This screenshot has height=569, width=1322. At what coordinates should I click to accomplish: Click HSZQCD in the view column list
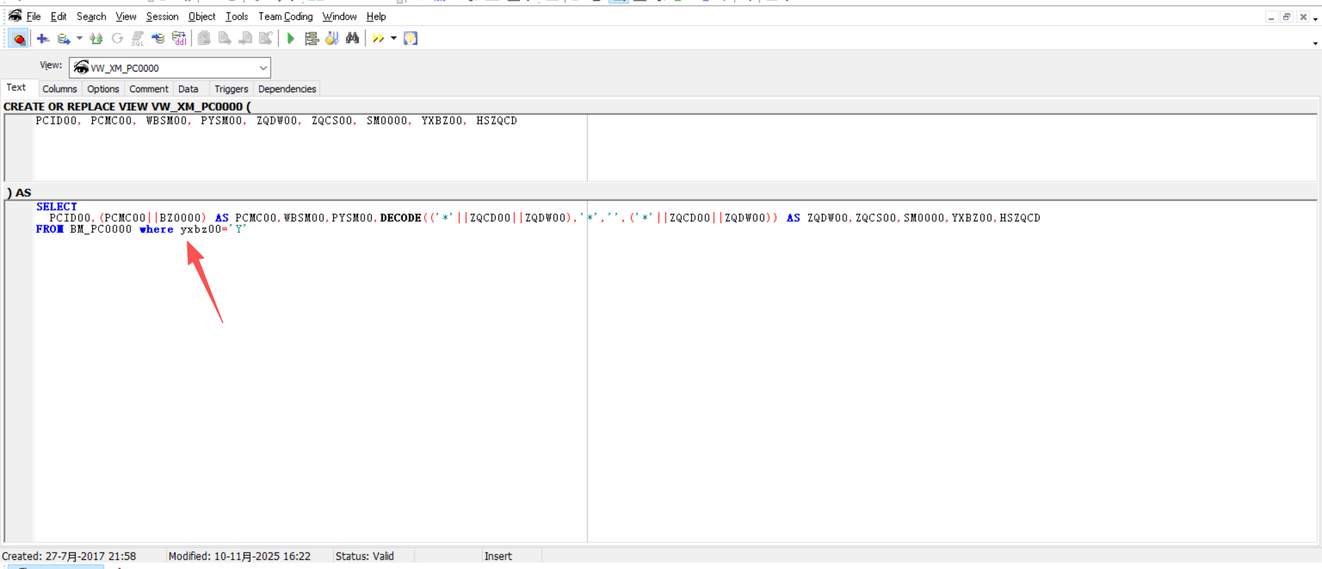coord(496,121)
